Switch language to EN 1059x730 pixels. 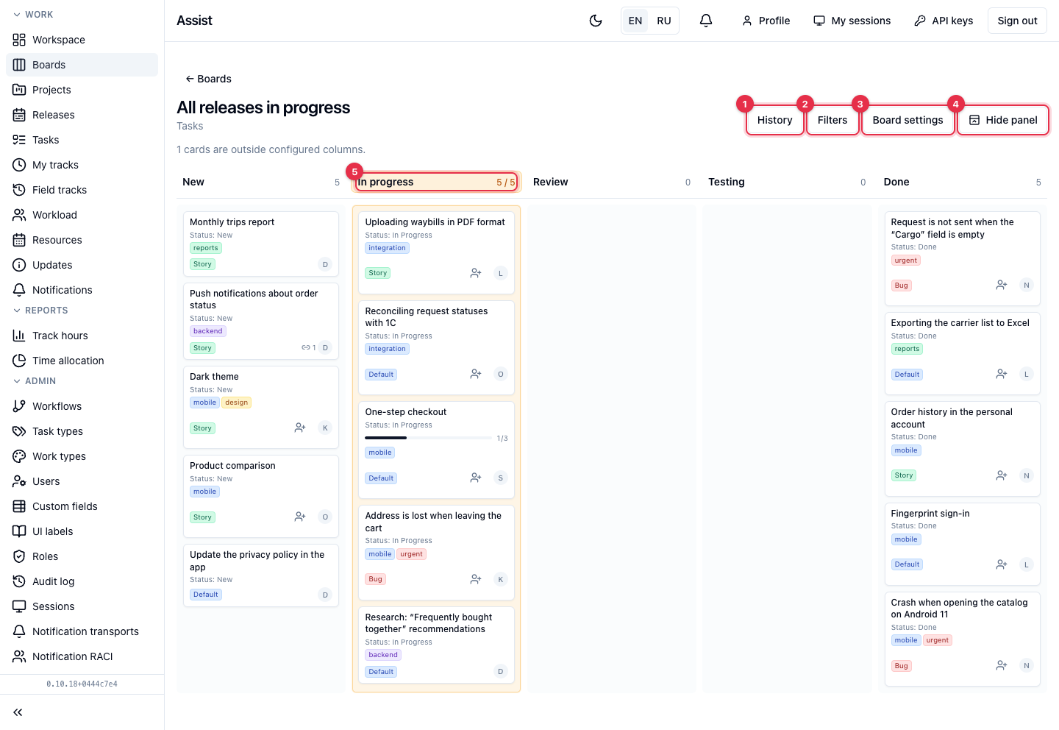635,21
